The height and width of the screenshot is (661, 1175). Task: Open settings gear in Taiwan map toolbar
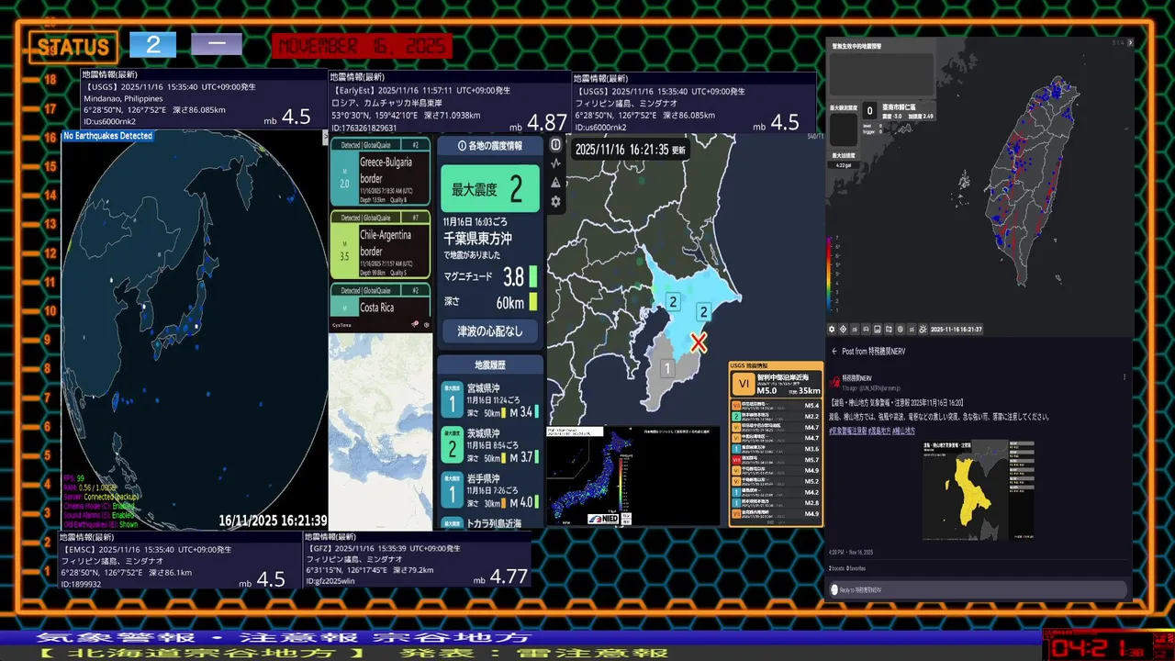tap(832, 329)
